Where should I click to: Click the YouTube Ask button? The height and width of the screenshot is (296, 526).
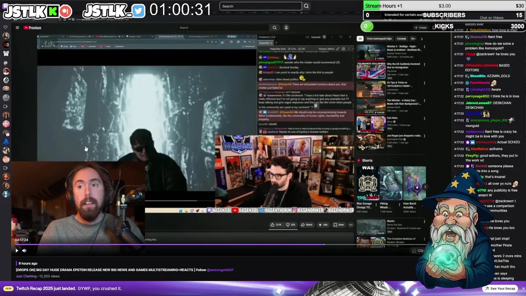tap(323, 225)
